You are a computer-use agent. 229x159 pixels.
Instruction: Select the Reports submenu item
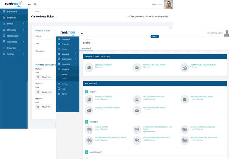(x=65, y=75)
